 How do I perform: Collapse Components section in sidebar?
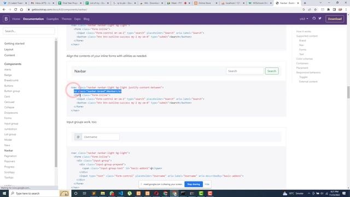point(13,64)
